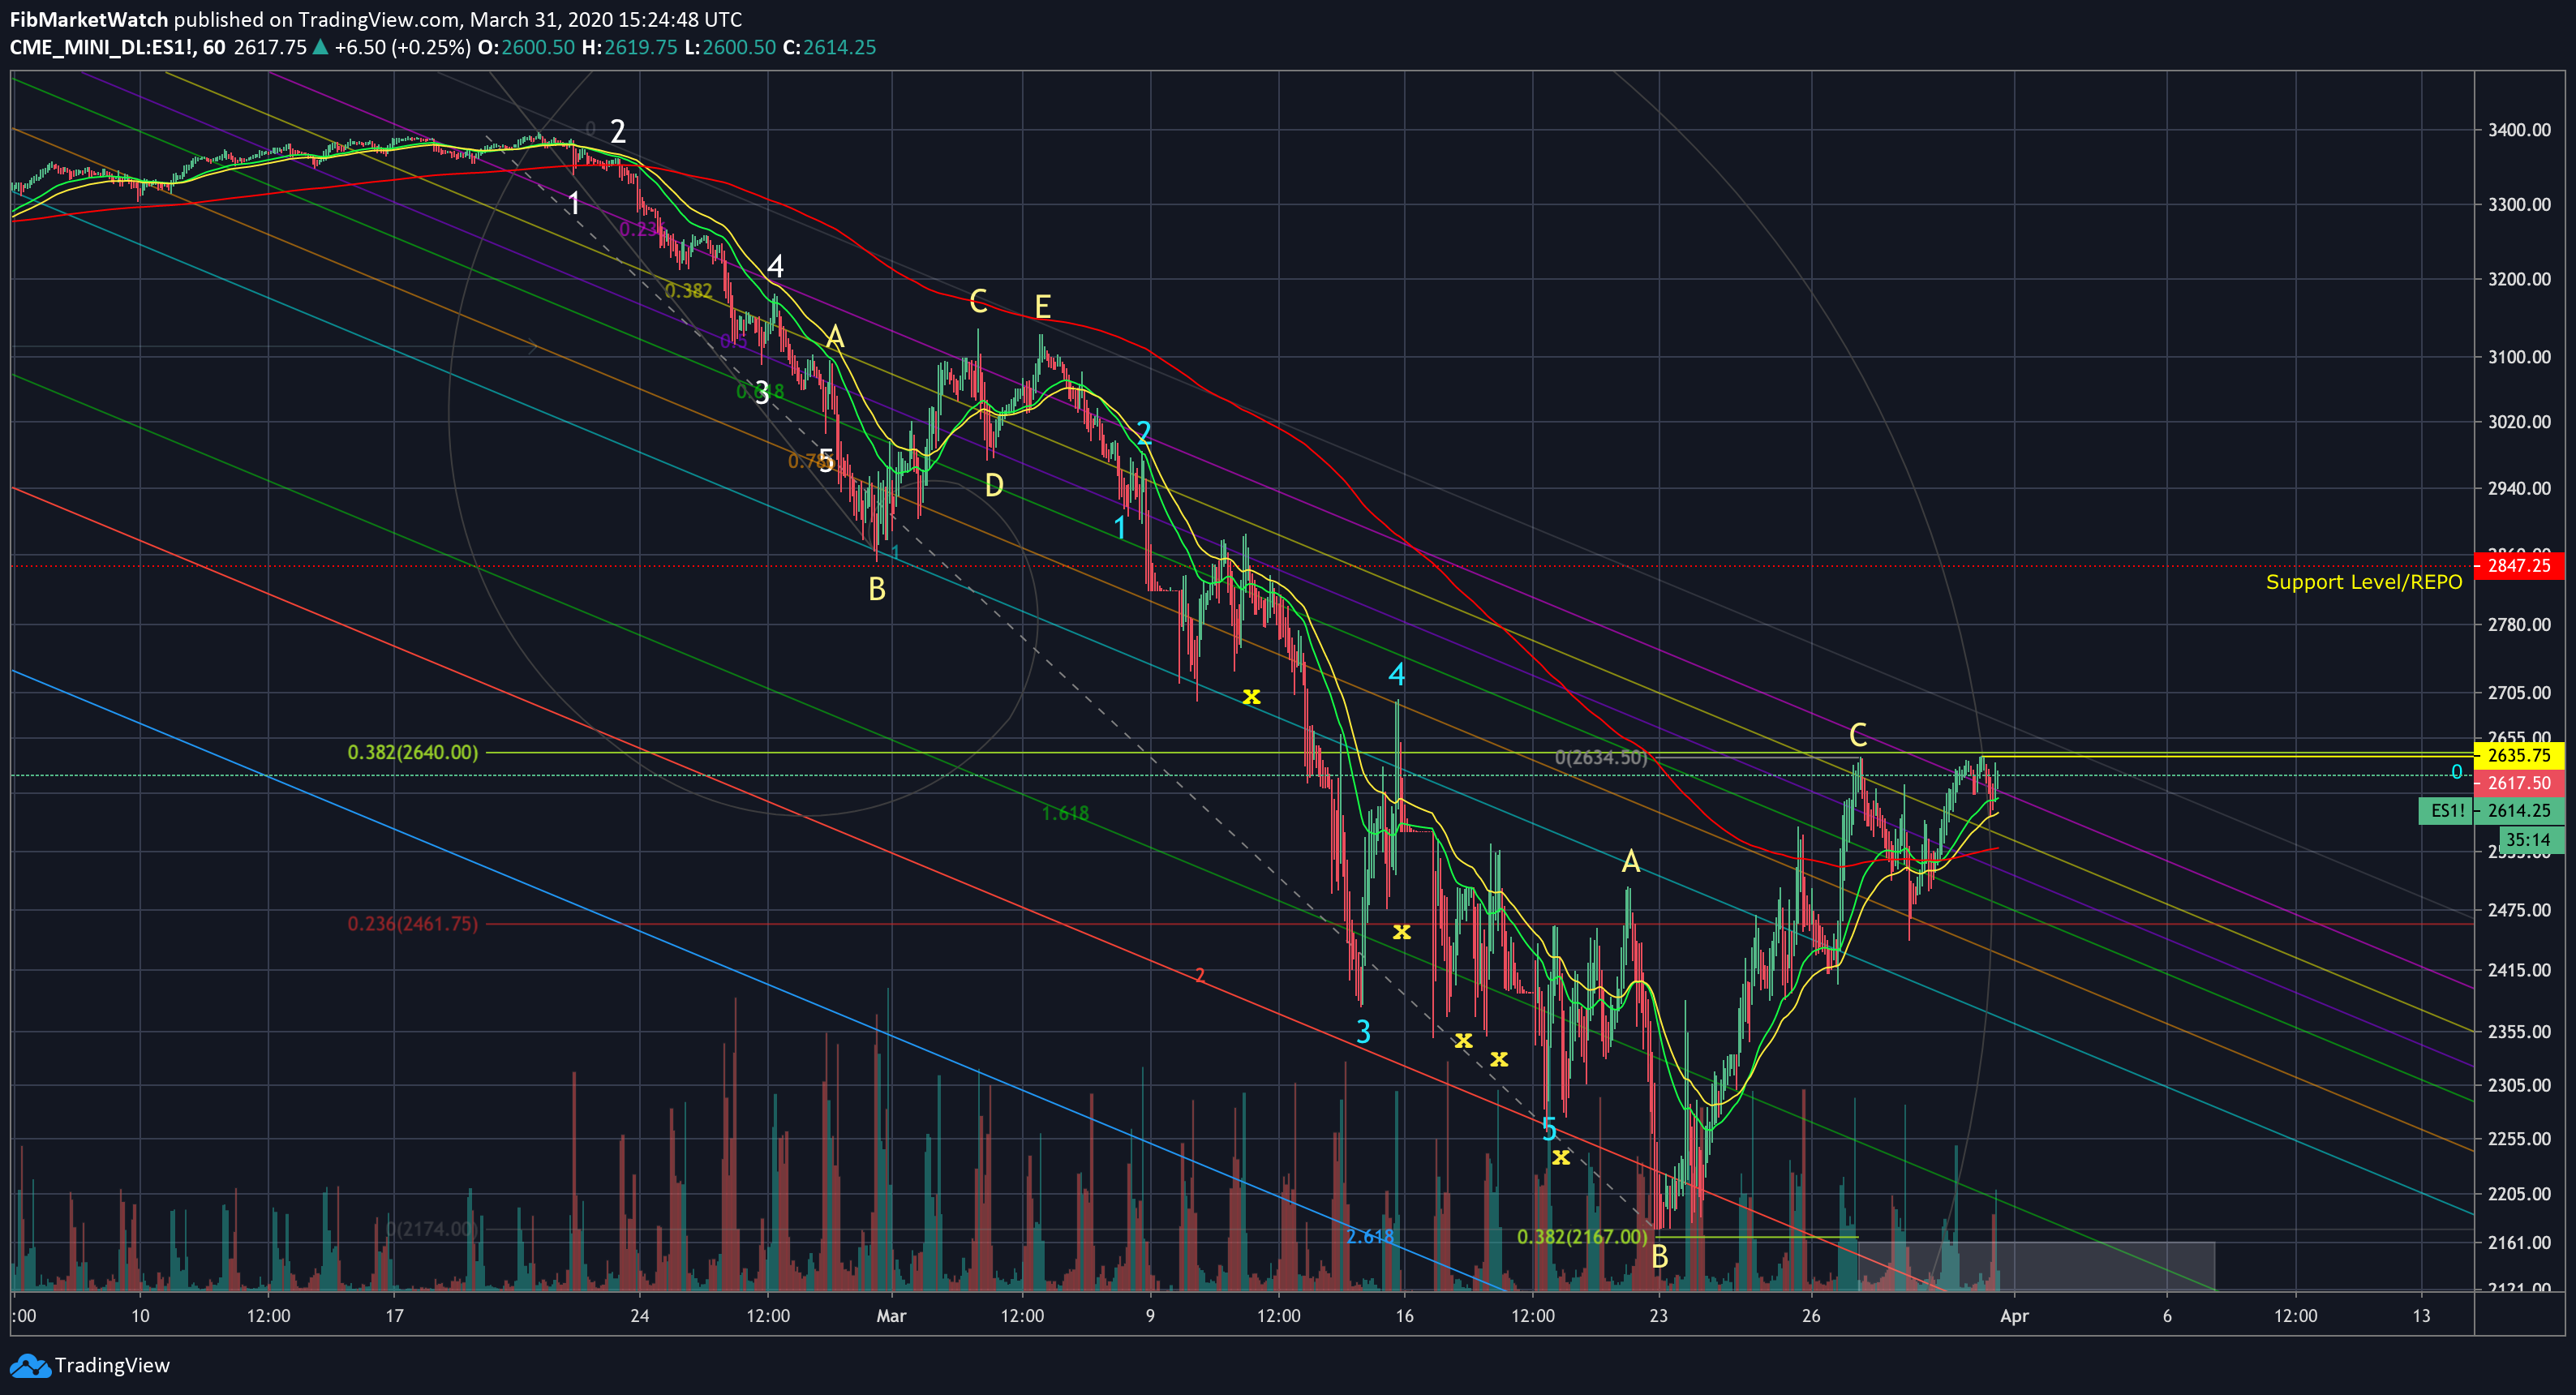Select the red 2847.25 price label
Screen dimensions: 2576x1395
[x=2518, y=565]
